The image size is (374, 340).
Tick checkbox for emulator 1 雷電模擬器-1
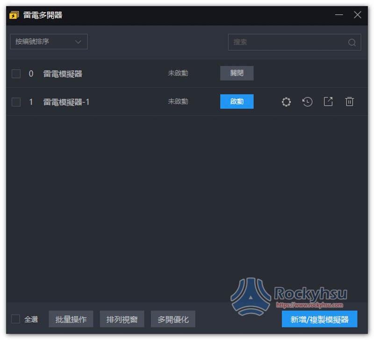[16, 102]
